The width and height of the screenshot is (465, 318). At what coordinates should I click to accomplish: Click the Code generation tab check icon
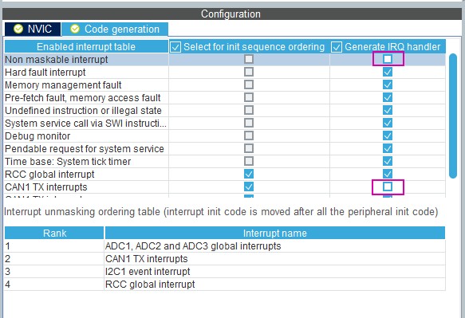click(x=75, y=29)
